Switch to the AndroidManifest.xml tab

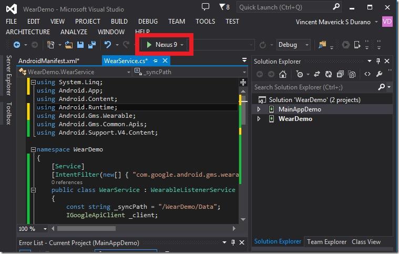(x=49, y=61)
